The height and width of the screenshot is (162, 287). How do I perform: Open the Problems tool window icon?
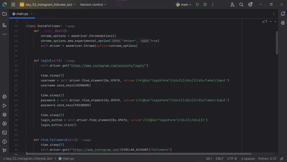pyautogui.click(x=4, y=142)
